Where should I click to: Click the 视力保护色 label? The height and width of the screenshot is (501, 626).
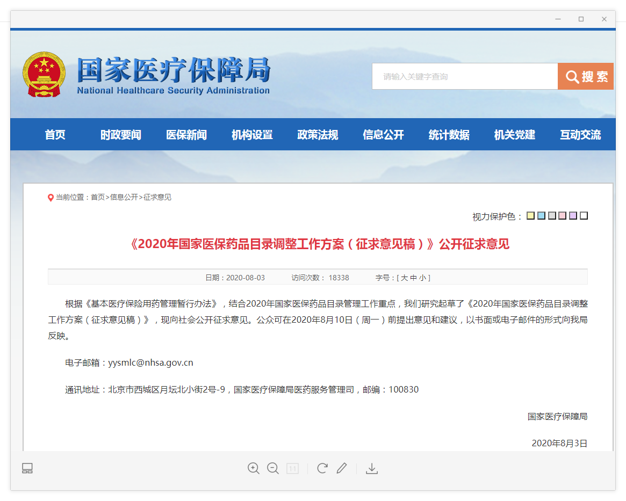click(497, 216)
